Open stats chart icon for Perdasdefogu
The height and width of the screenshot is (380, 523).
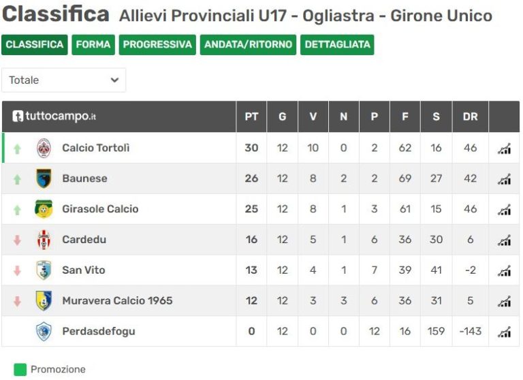(504, 332)
